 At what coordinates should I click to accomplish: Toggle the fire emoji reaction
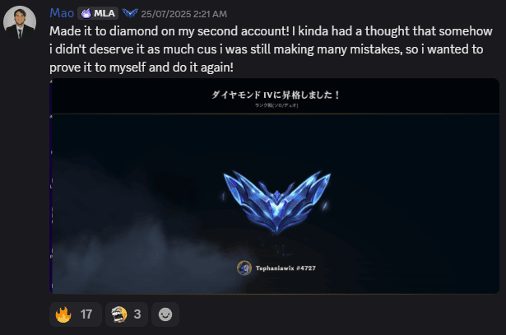point(76,314)
